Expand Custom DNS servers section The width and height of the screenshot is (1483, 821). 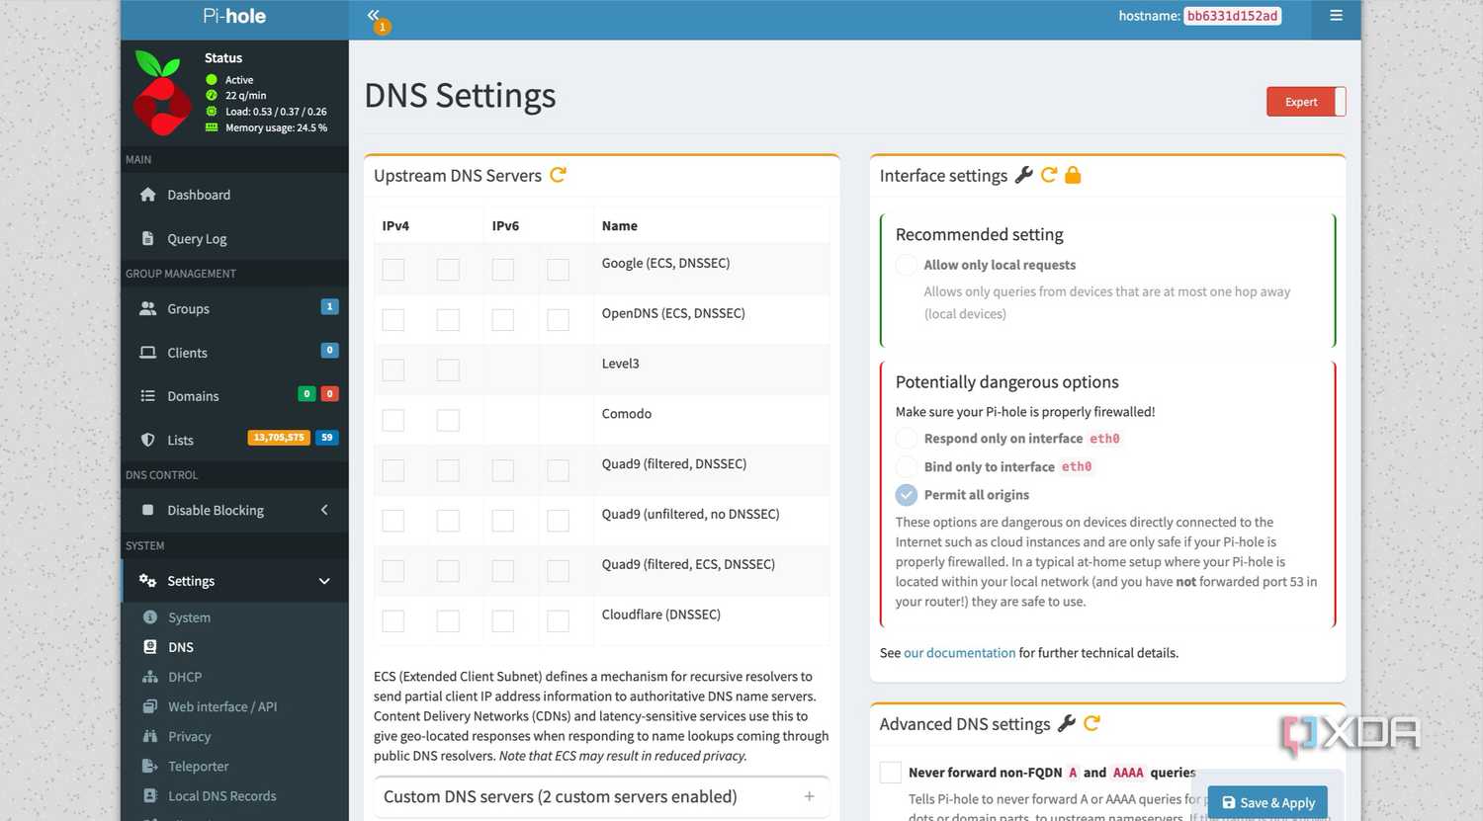pyautogui.click(x=601, y=796)
